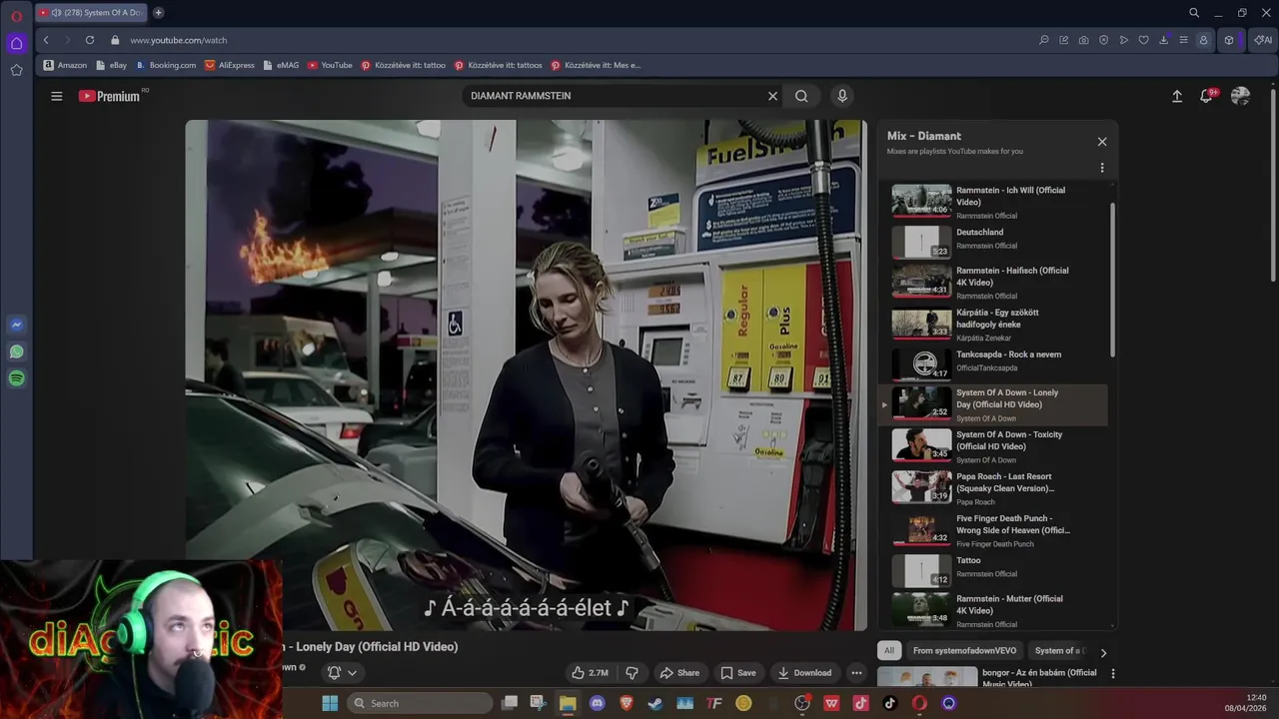Open the YouTube upload/create icon
Viewport: 1279px width, 719px height.
[1177, 96]
